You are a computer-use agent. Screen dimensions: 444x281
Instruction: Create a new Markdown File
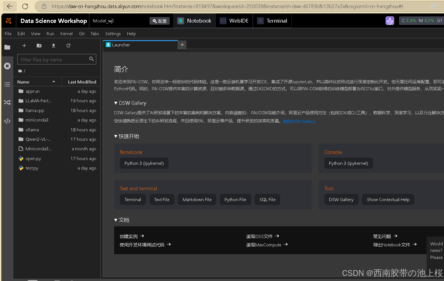(197, 200)
